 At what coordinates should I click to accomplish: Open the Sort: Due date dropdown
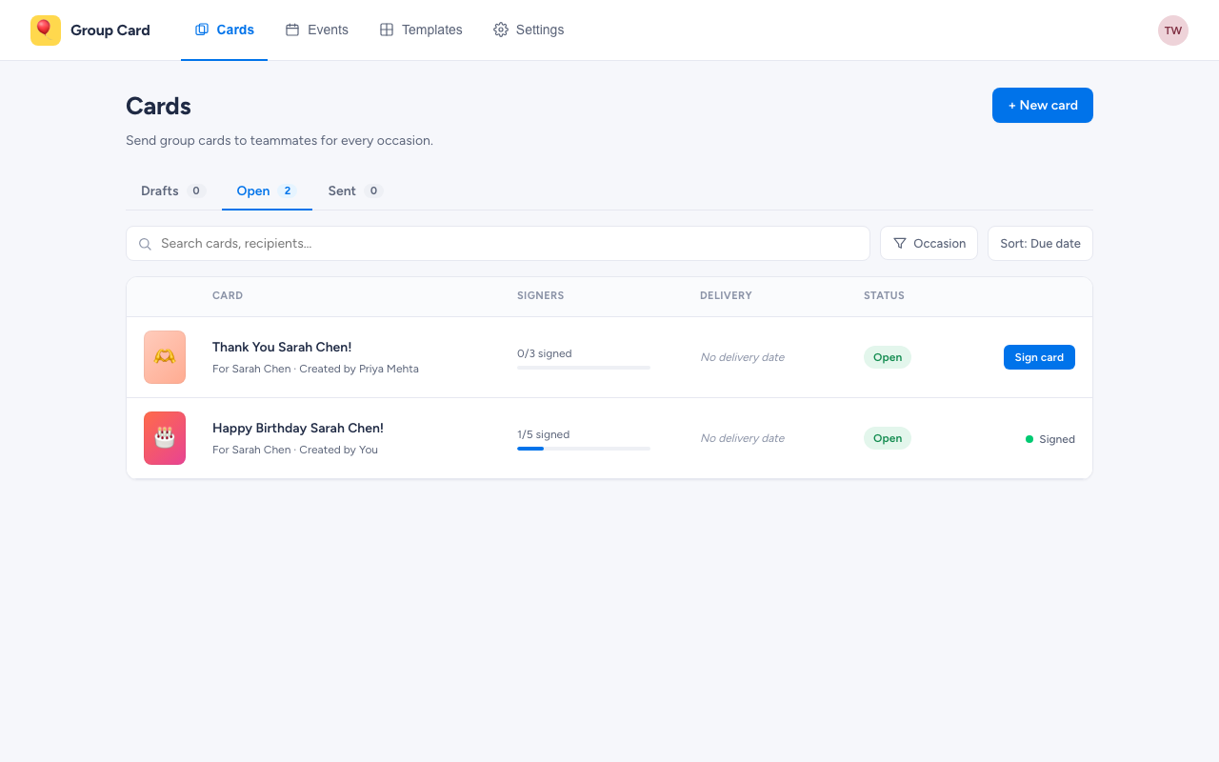[1040, 243]
